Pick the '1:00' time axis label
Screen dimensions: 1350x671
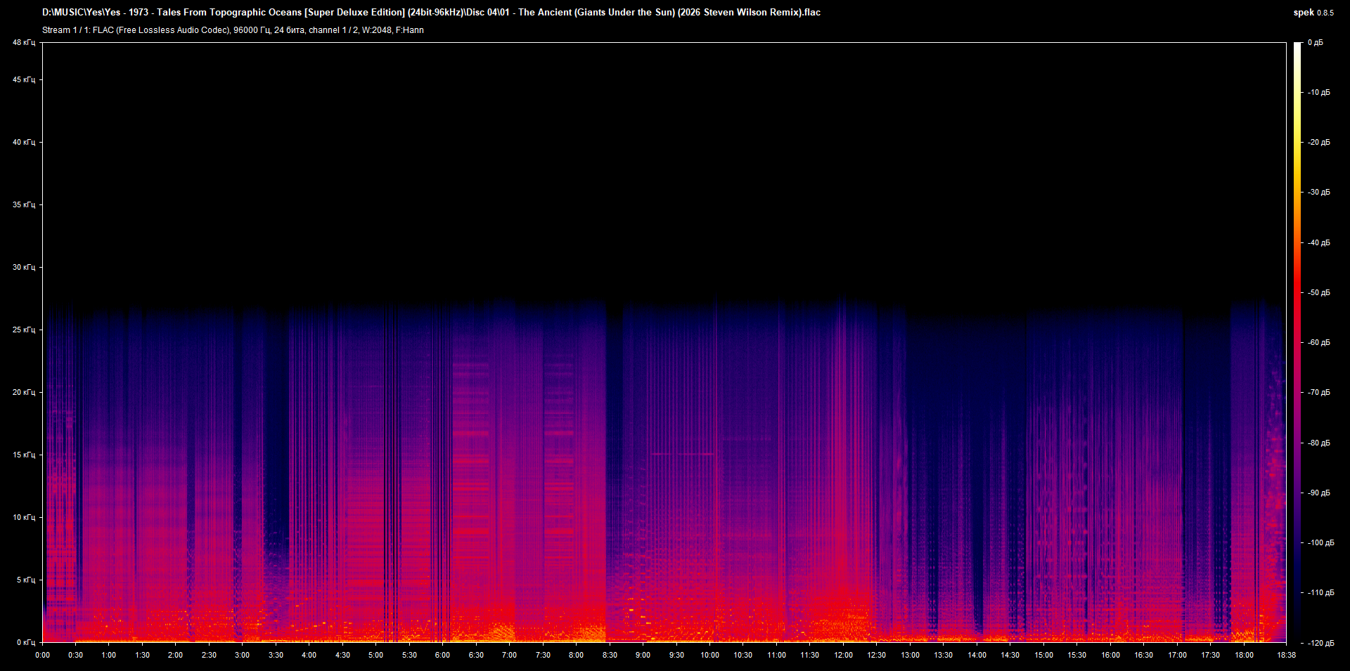pyautogui.click(x=109, y=655)
